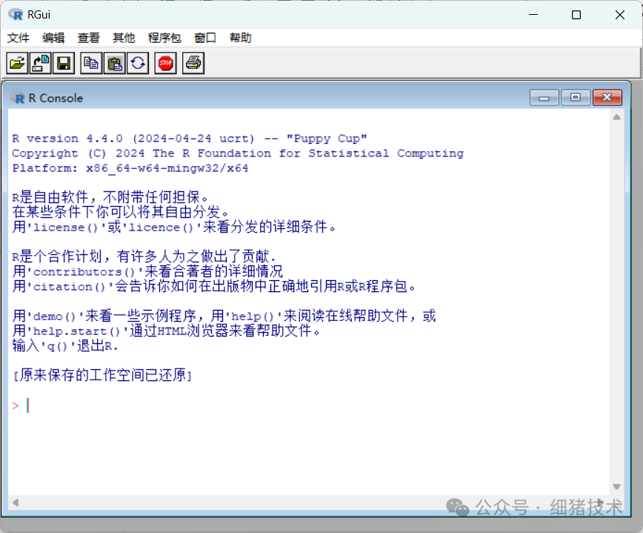The height and width of the screenshot is (533, 643).
Task: Click the Load workspace toolbar icon
Action: tap(40, 63)
